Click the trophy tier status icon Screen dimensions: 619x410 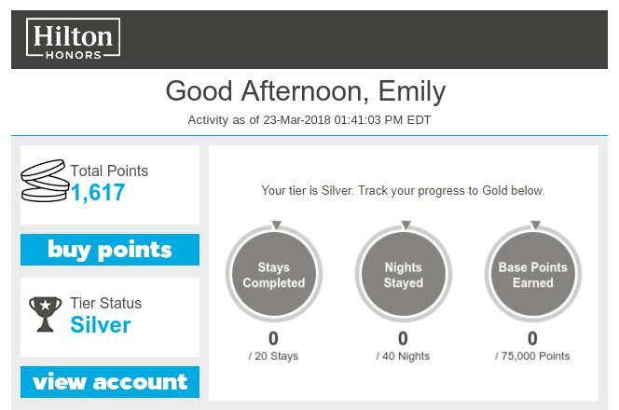(x=45, y=315)
